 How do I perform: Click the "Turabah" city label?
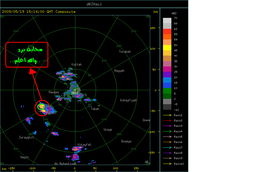[x=125, y=52]
